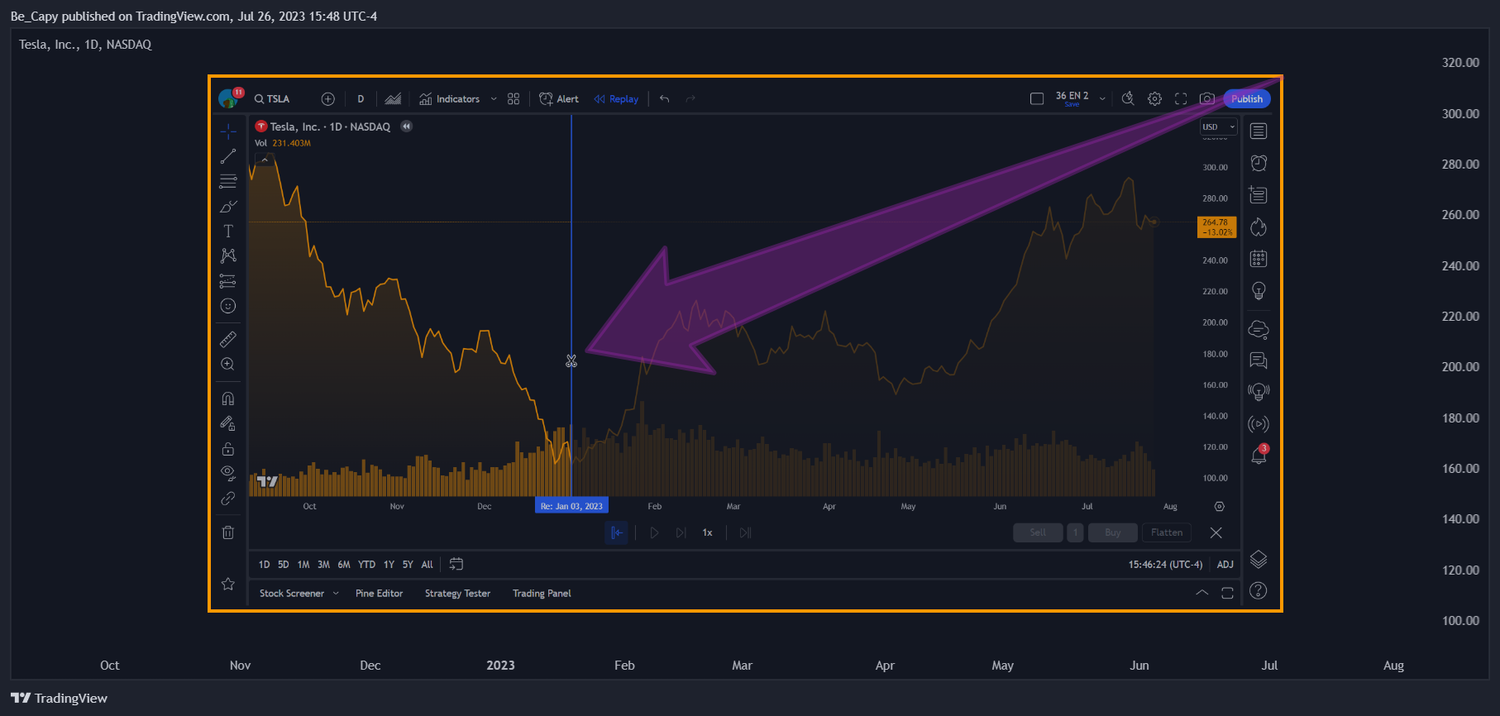Change the 1x replay speed
1500x716 pixels.
[708, 532]
